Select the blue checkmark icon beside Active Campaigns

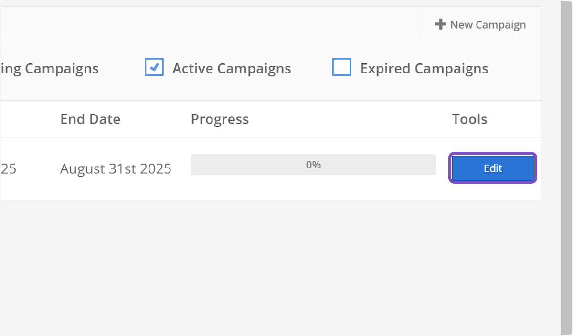[x=154, y=68]
